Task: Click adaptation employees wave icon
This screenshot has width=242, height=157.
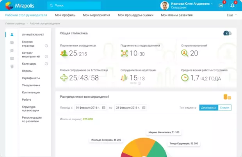Action: click(x=124, y=78)
